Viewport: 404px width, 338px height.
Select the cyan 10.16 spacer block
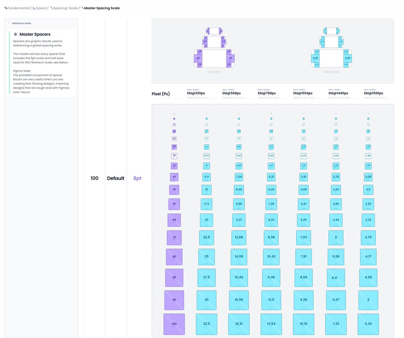tap(303, 324)
